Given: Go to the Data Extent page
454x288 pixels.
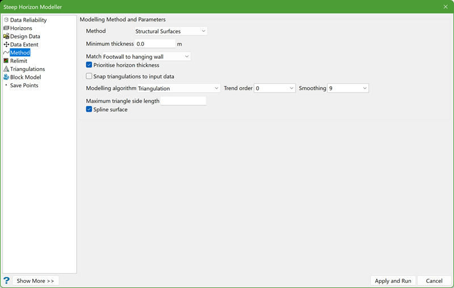Looking at the screenshot, I should [x=24, y=44].
